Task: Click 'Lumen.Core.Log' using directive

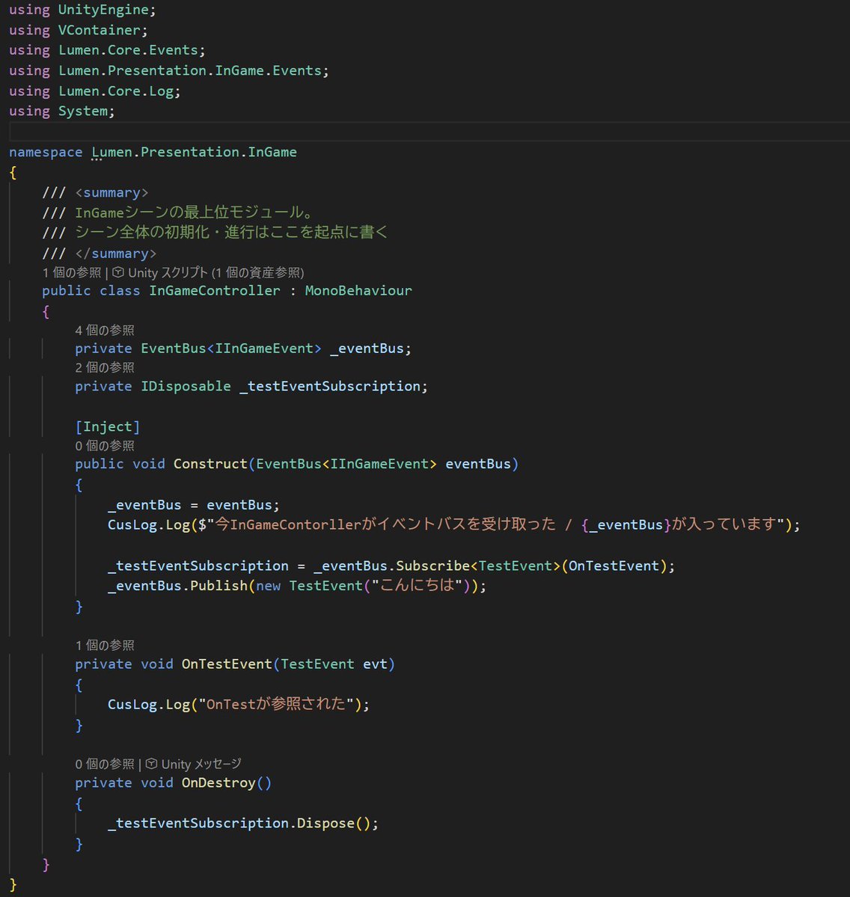Action: [116, 91]
